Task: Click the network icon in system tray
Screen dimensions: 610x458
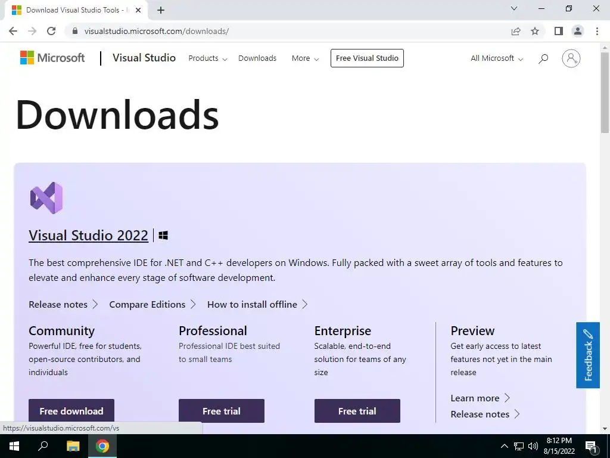Action: [519, 446]
